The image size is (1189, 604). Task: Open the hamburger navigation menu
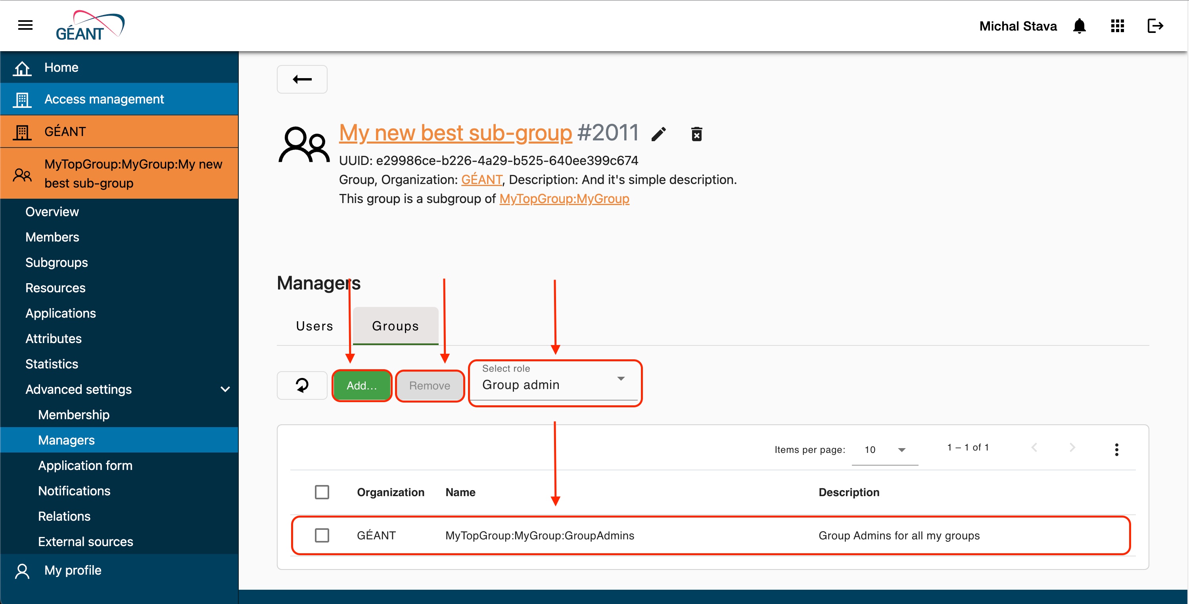[25, 25]
